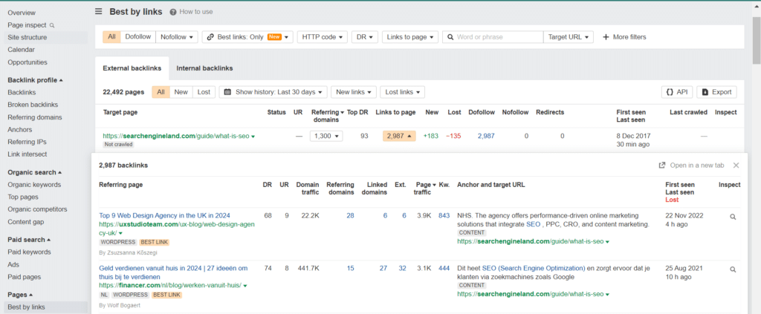Expand the financer.com URL caret
The image size is (761, 314).
(x=245, y=286)
